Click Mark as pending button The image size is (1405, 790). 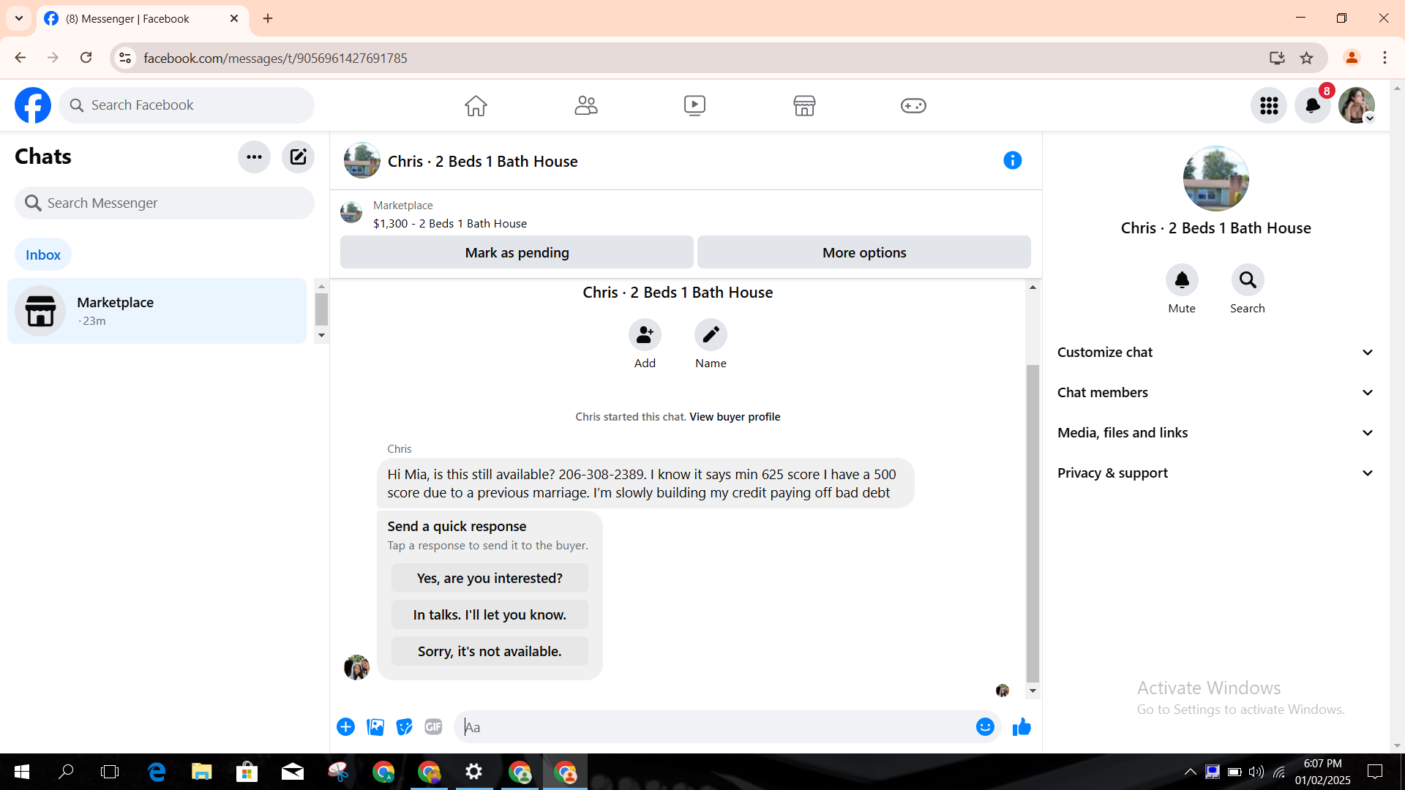tap(517, 252)
